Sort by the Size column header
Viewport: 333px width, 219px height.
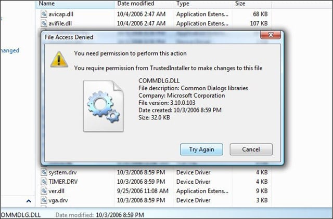point(252,4)
